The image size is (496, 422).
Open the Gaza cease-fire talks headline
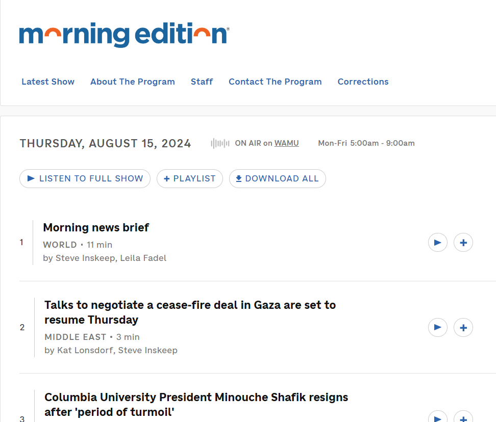click(190, 312)
